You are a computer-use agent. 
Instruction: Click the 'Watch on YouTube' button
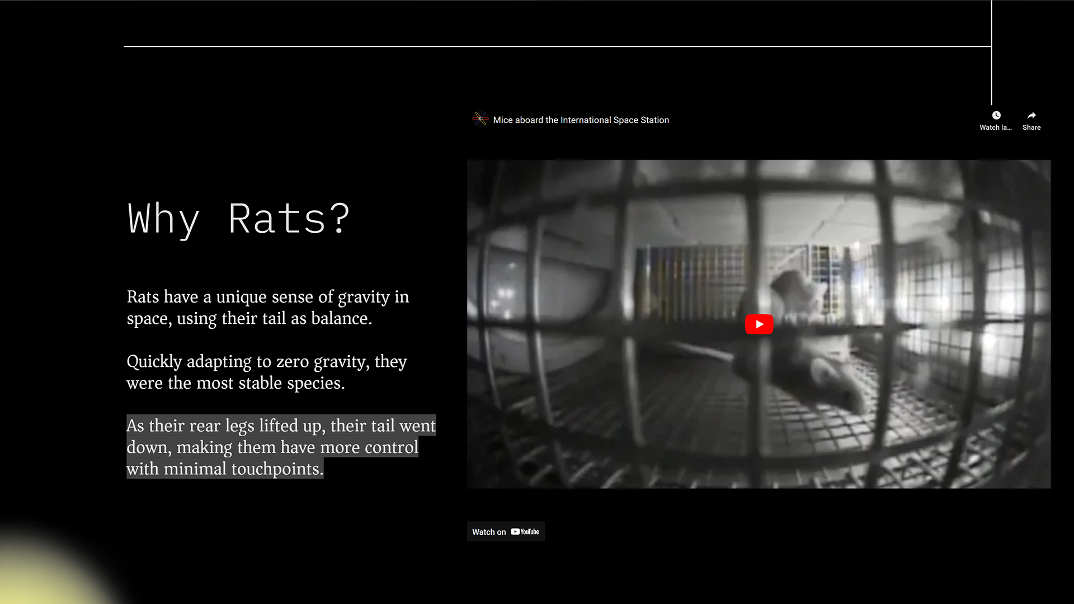[506, 532]
